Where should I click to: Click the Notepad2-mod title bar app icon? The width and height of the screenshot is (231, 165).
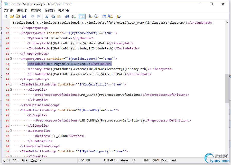pos(6,4)
